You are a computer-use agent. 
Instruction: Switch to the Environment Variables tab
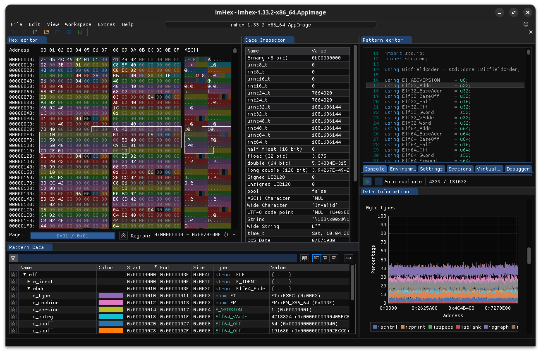tap(402, 169)
